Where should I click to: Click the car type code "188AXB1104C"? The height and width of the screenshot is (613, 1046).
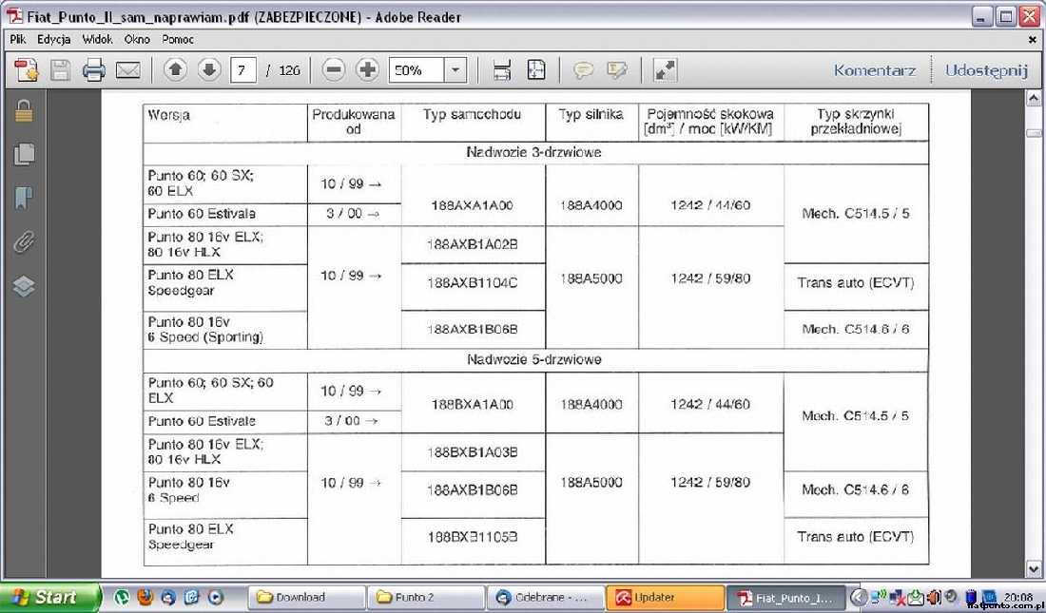pyautogui.click(x=473, y=283)
